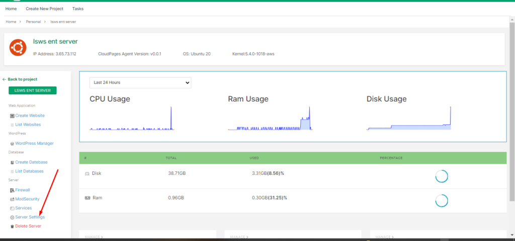The width and height of the screenshot is (515, 241).
Task: Click the Server Settings gear icon
Action: (12, 217)
